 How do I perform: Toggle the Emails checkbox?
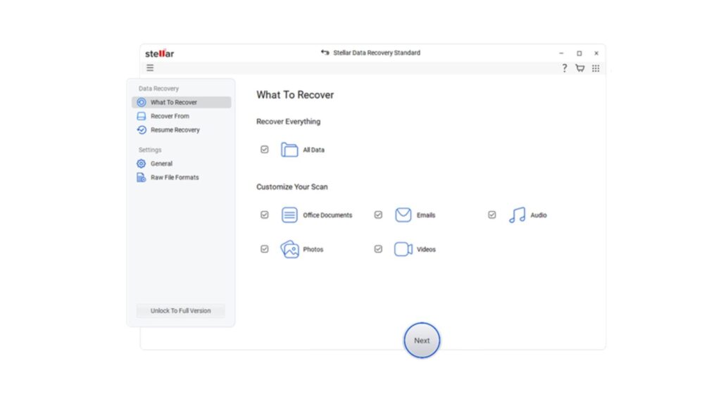coord(378,215)
